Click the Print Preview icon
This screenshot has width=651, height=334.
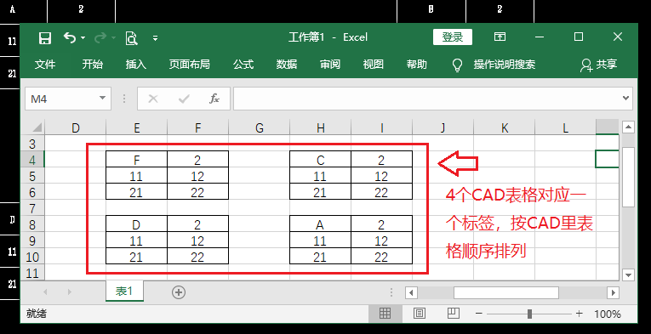(132, 38)
